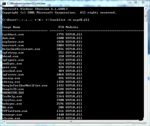Screen dimensions: 150x126
Task: Click PID 2812 on the wlcomm.exe row
Action: (60, 118)
